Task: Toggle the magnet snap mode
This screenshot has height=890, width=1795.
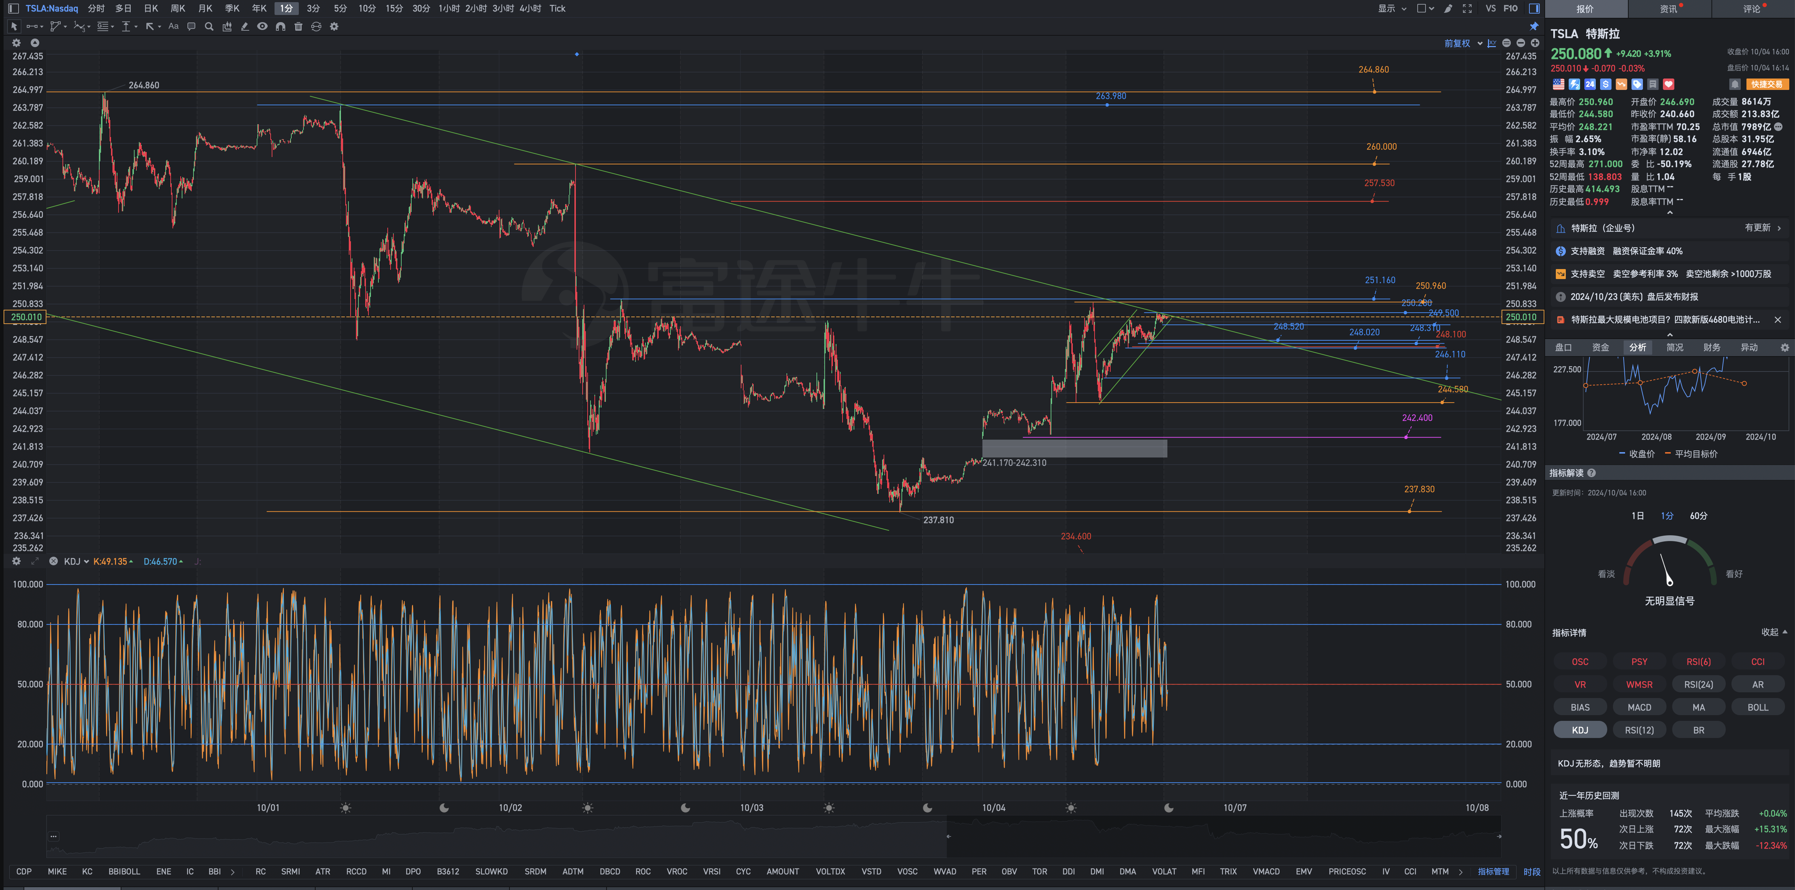Action: click(x=280, y=26)
